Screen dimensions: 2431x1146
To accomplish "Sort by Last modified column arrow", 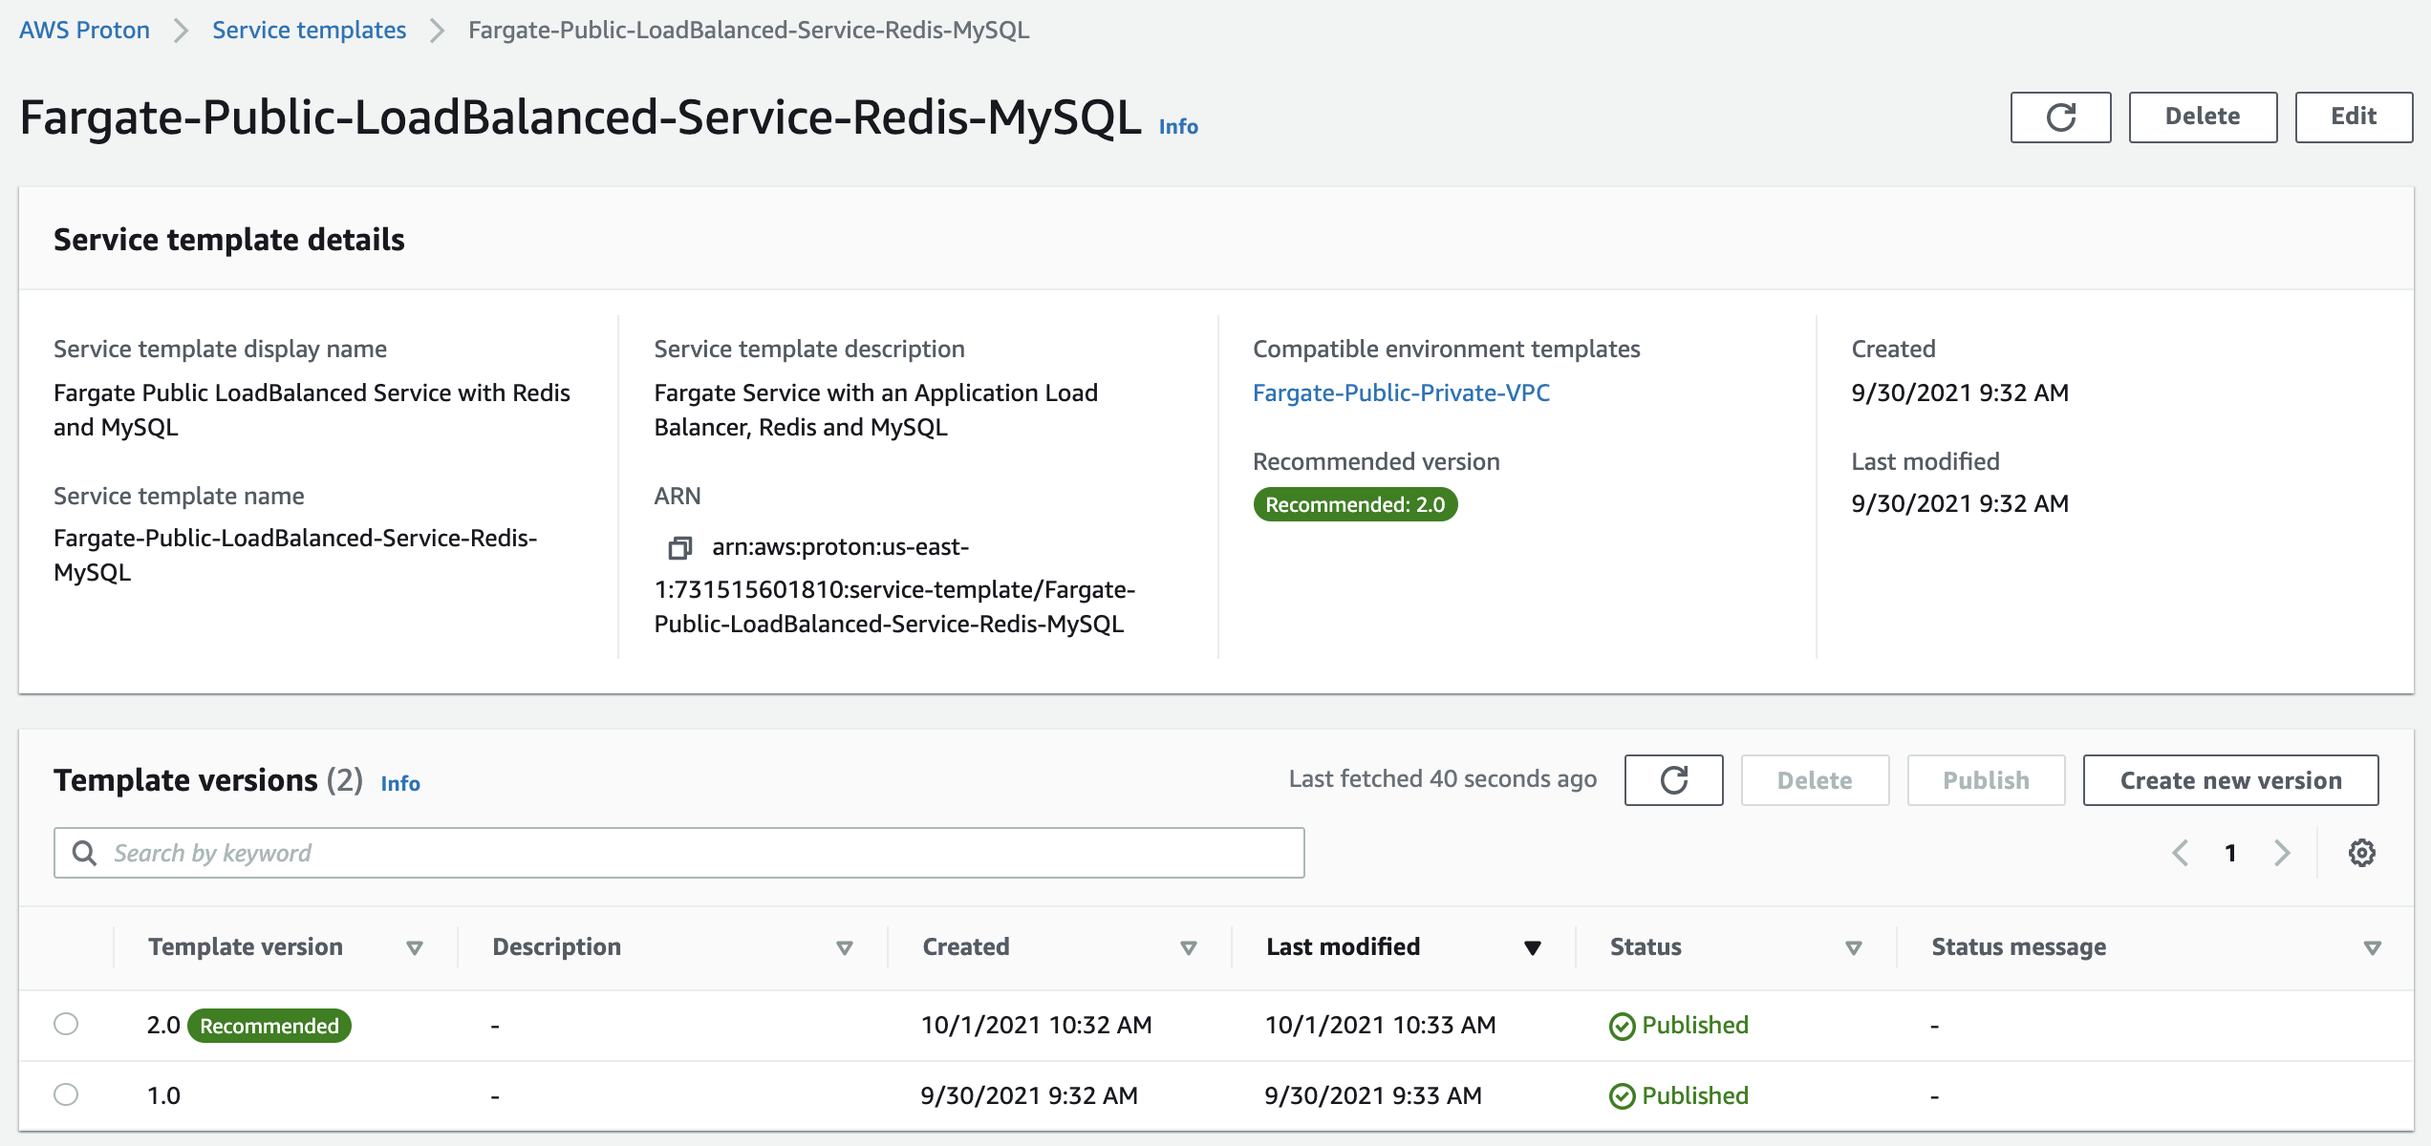I will click(1533, 948).
